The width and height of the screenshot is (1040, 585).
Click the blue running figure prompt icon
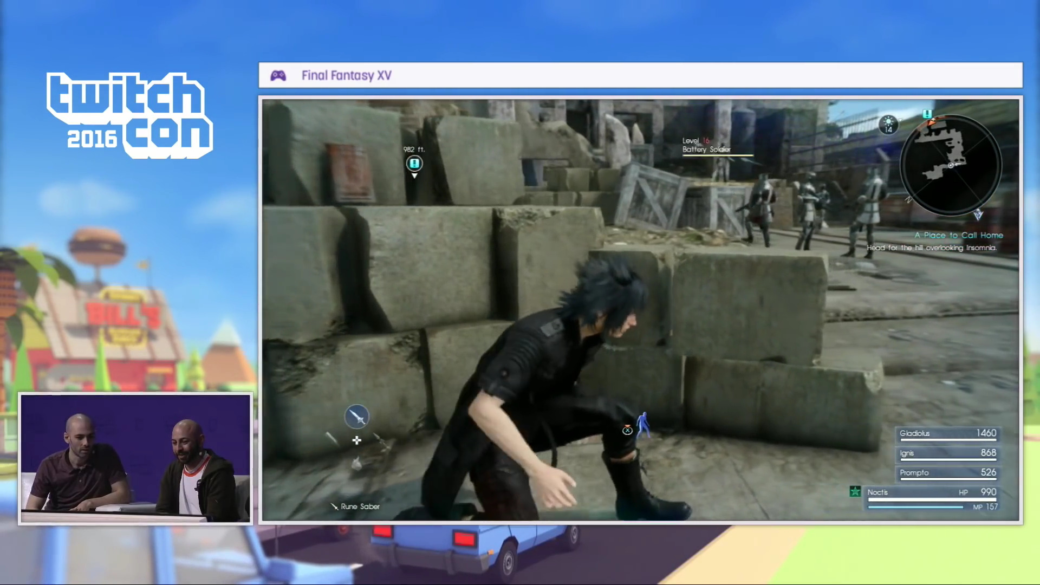[643, 425]
